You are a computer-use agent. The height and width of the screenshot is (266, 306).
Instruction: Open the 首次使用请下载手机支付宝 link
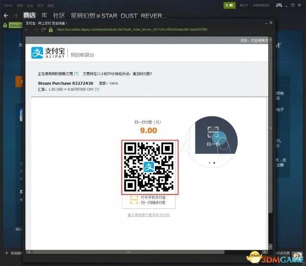pos(149,215)
